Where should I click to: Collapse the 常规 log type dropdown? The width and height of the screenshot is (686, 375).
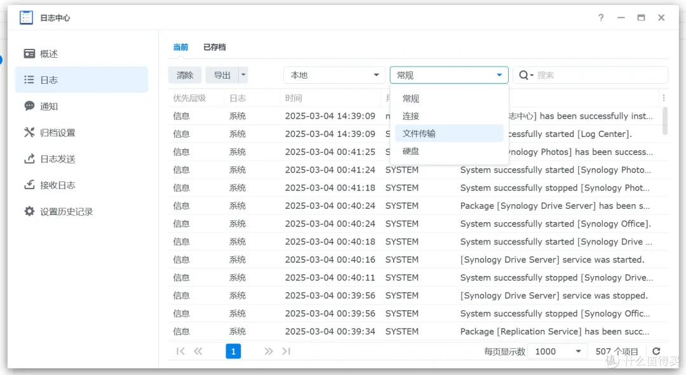point(449,75)
